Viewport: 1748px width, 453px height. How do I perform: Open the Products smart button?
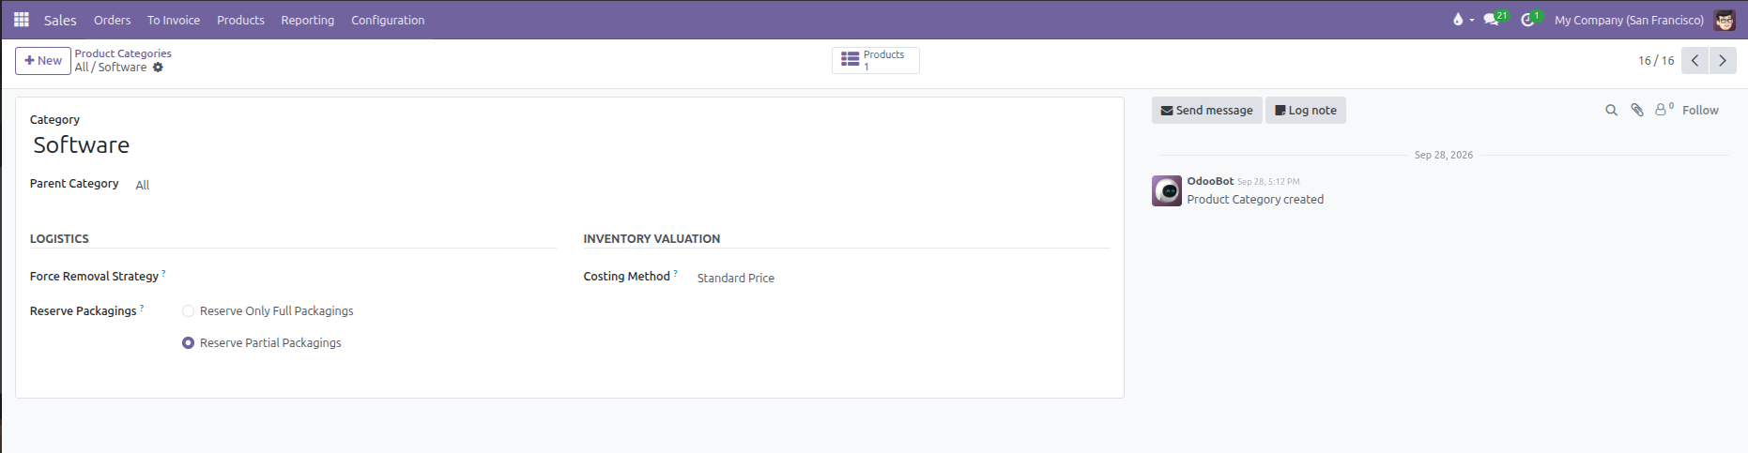tap(876, 60)
